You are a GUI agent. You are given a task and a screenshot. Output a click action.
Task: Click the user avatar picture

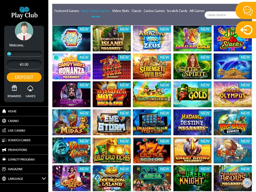24,31
